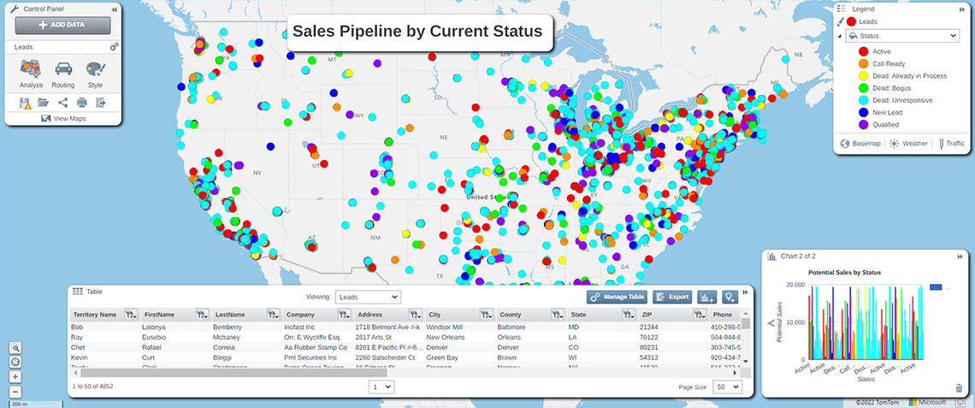975x408 pixels.
Task: Open the red Leads marker color swatch
Action: click(851, 21)
